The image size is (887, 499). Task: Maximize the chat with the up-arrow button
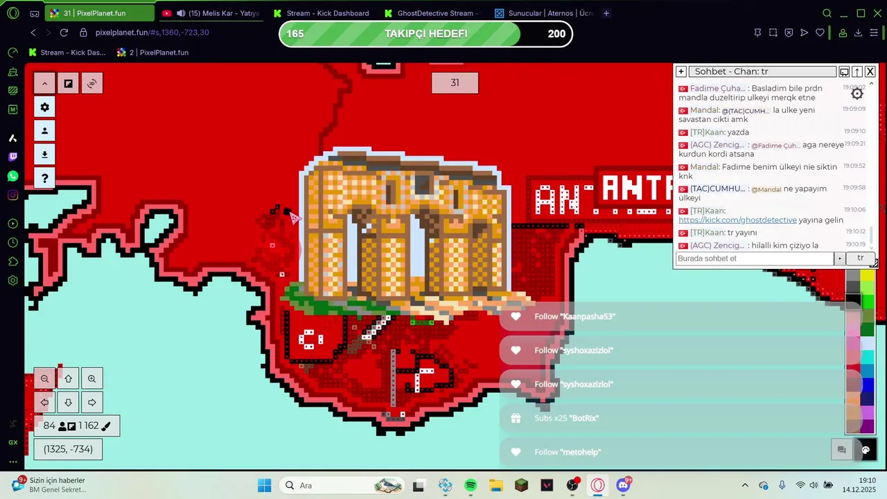pos(857,71)
